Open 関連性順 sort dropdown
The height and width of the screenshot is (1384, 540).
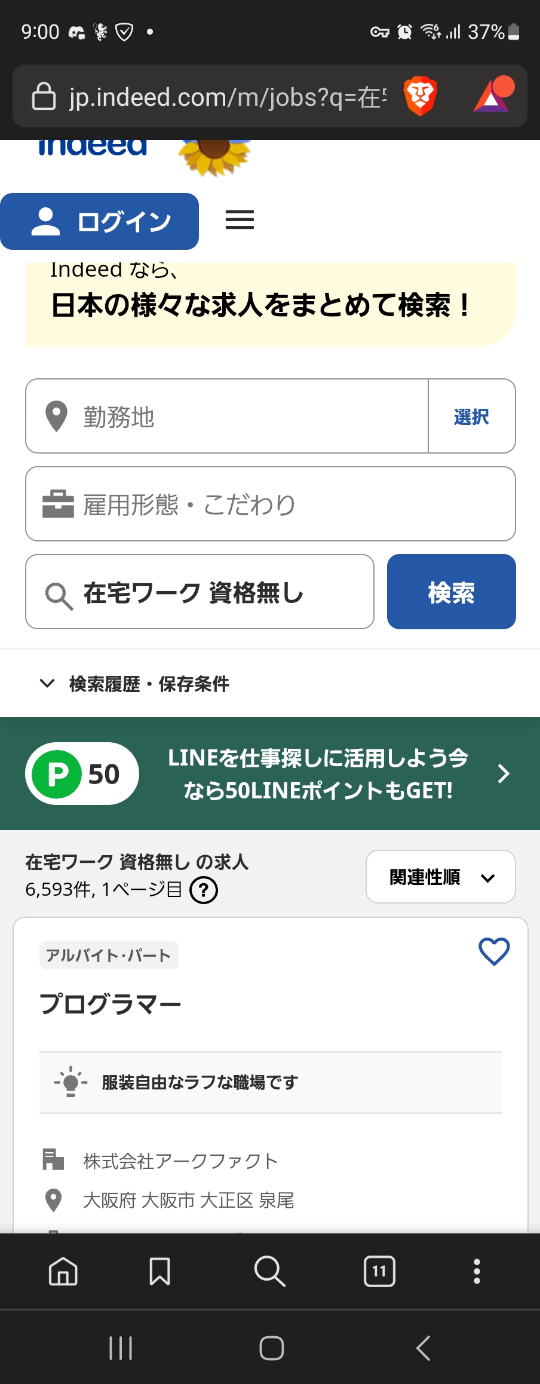[440, 877]
